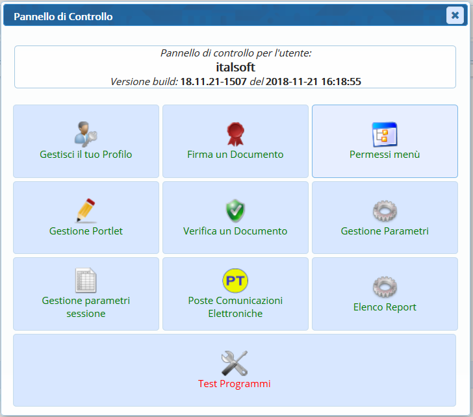This screenshot has width=473, height=417.
Task: Click the wrench and screwdriver tools icon
Action: (x=235, y=363)
